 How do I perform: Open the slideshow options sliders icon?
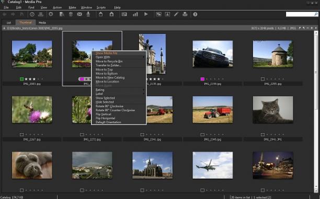pos(124,14)
